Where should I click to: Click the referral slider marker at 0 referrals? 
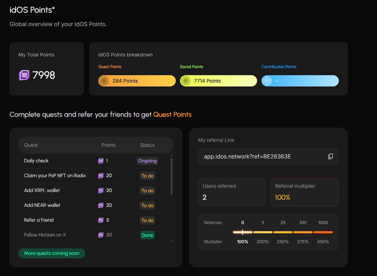coord(243,232)
